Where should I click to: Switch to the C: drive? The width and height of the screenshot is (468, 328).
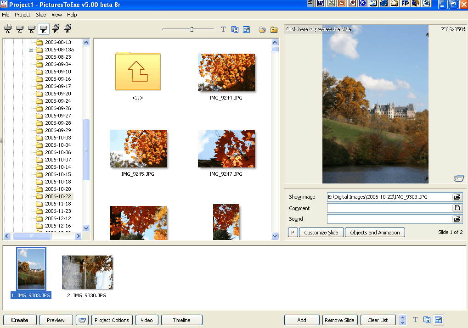click(20, 29)
